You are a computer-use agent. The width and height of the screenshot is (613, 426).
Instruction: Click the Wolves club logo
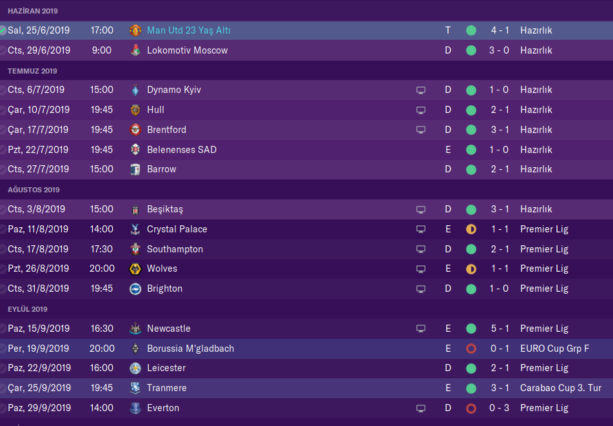point(135,269)
